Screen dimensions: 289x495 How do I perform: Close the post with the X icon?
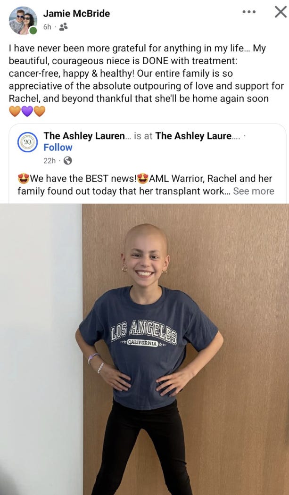(281, 12)
